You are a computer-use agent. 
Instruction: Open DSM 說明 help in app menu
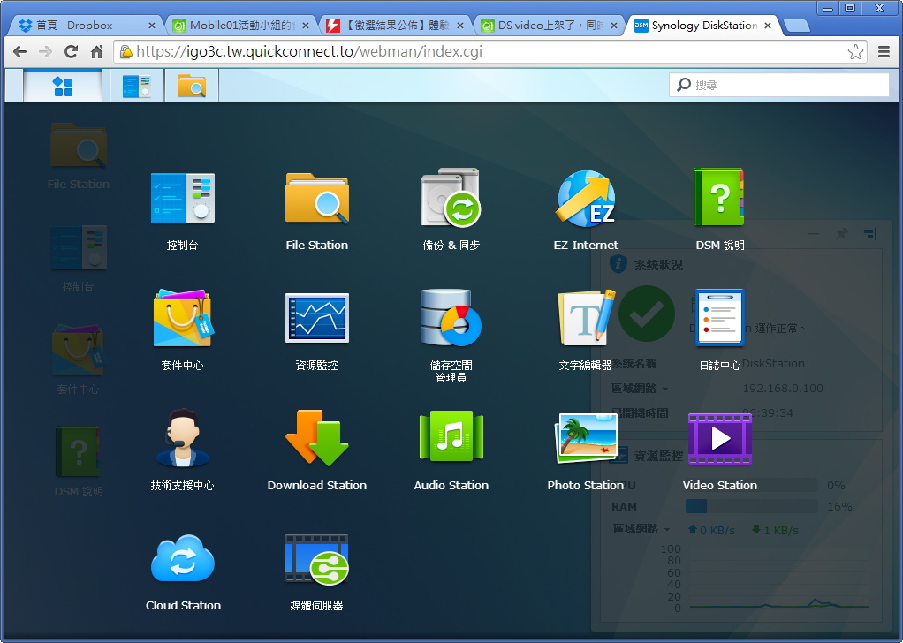[x=720, y=197]
